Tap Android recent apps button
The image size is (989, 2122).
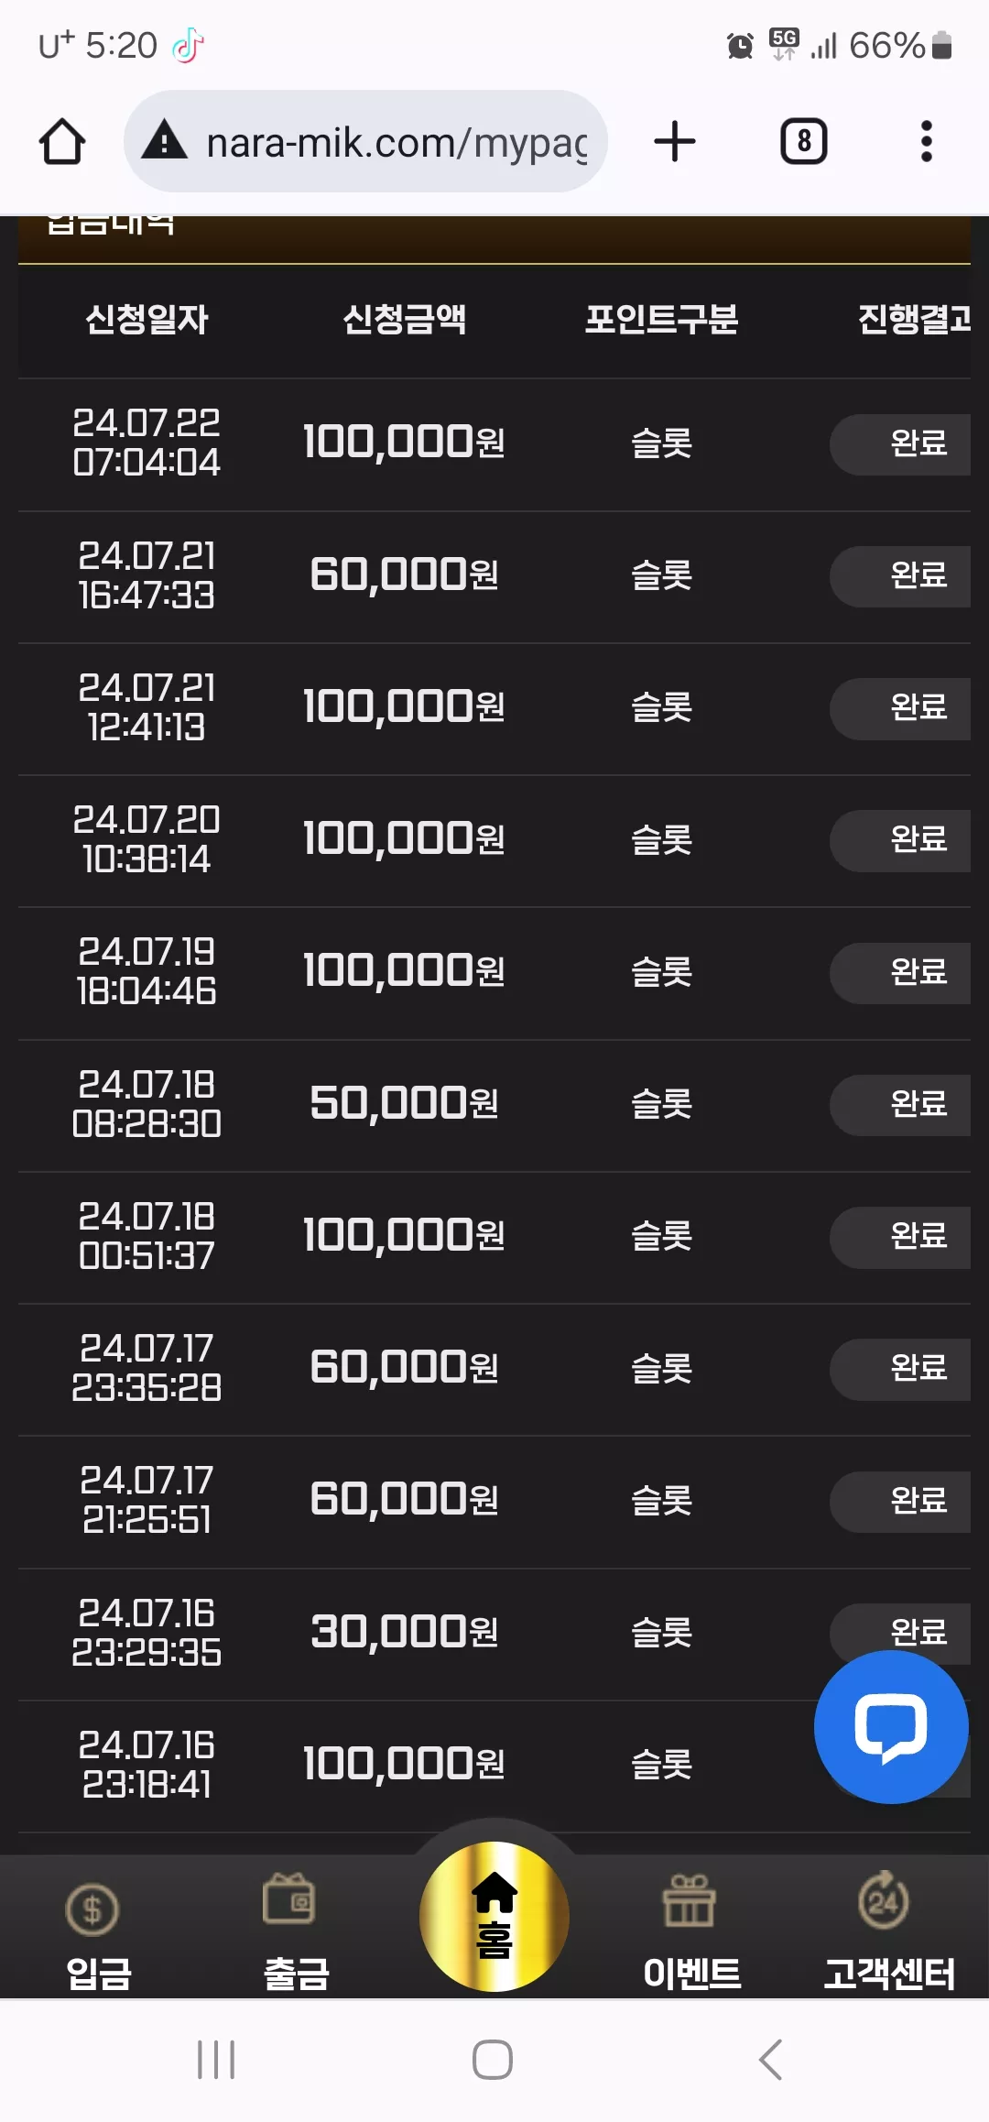(x=216, y=2060)
